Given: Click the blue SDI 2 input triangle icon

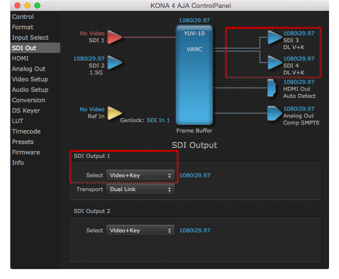Looking at the screenshot, I should pos(114,63).
